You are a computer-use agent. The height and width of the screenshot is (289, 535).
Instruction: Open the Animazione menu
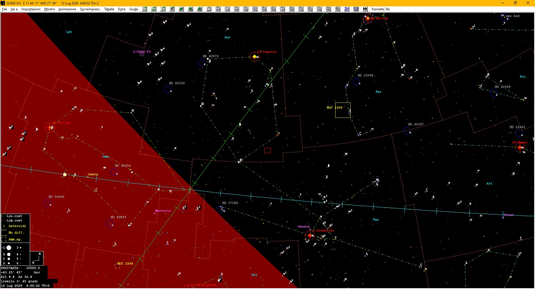point(67,9)
